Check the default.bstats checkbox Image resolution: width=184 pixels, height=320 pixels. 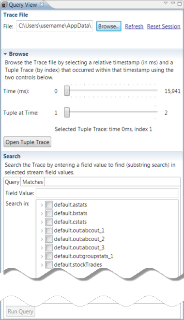(x=48, y=213)
